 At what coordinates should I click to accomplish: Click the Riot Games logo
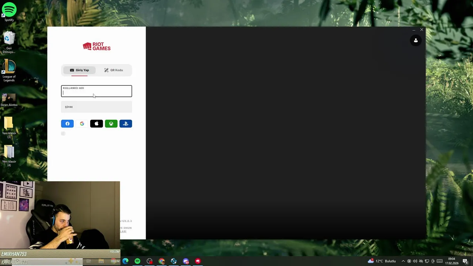click(x=96, y=46)
